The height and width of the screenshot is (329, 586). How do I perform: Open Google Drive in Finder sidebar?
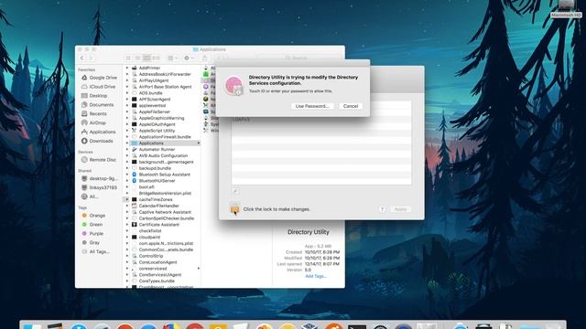tap(99, 78)
